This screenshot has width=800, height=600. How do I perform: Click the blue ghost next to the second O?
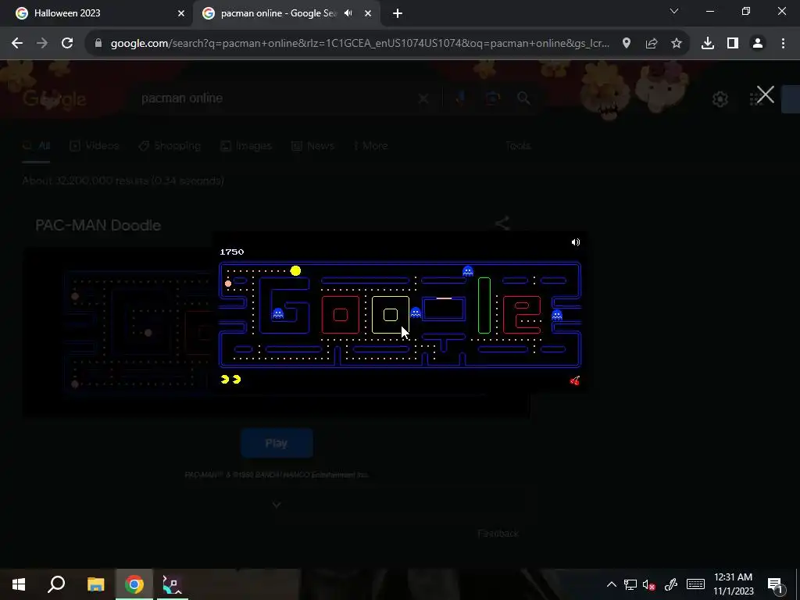(416, 312)
